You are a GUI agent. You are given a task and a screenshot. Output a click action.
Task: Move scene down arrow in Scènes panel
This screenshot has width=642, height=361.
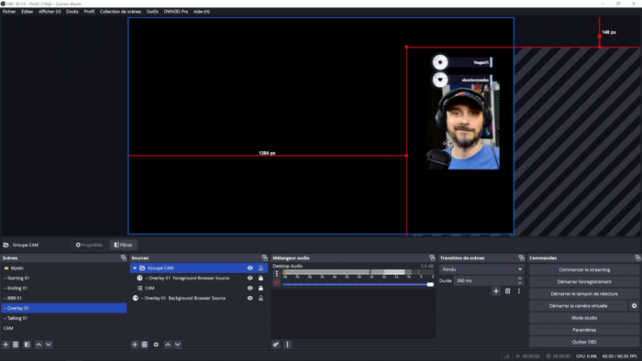[49, 345]
